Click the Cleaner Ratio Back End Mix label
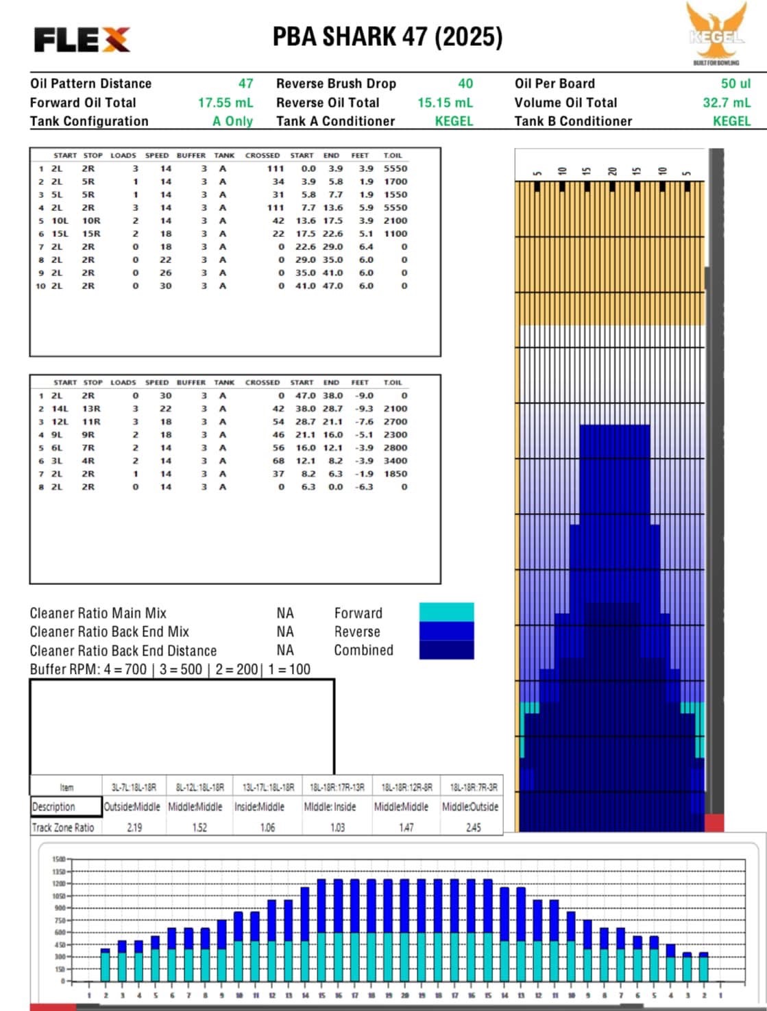This screenshot has width=767, height=1011. (x=109, y=632)
